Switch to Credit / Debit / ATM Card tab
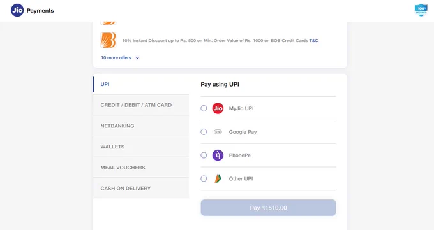 point(141,105)
